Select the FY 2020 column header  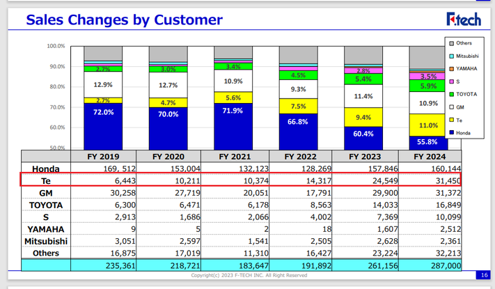168,157
